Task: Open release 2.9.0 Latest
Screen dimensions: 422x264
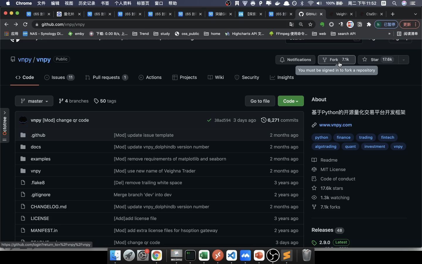Action: [331, 243]
